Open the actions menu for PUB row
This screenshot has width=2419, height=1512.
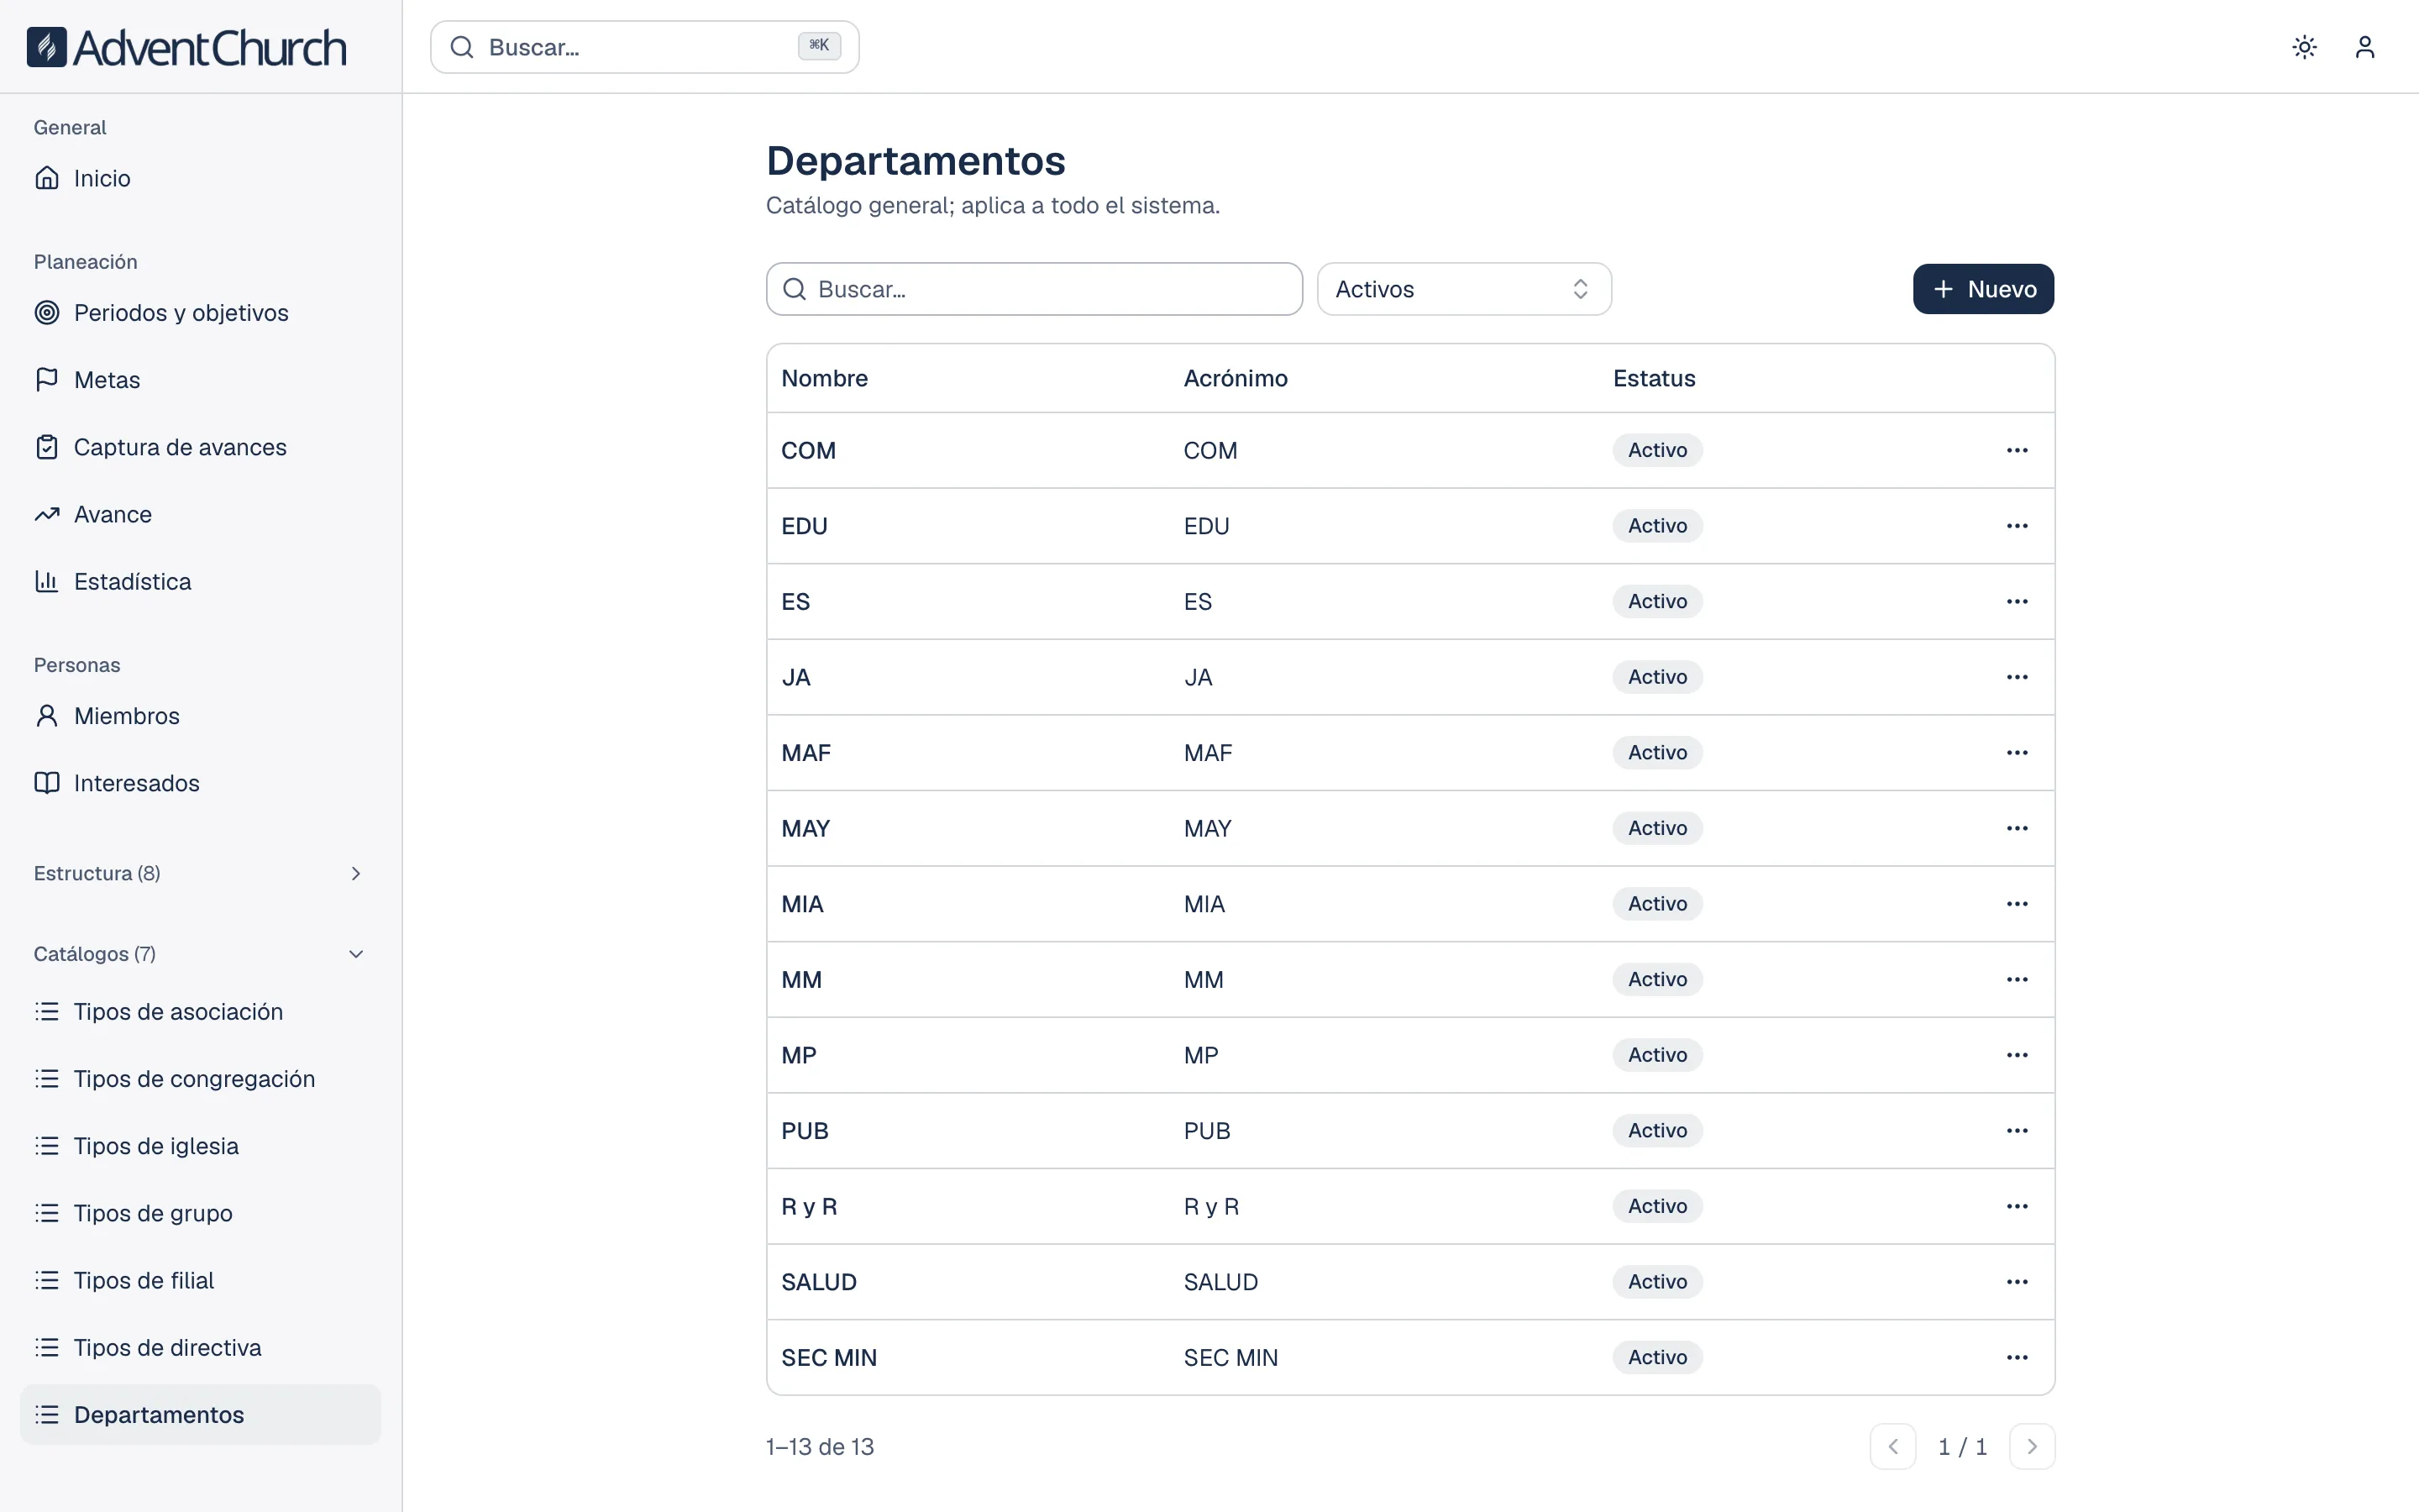(x=2016, y=1130)
